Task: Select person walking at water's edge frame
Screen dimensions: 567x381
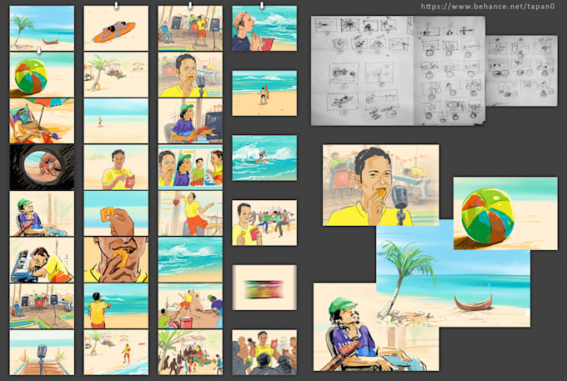Action: (116, 352)
